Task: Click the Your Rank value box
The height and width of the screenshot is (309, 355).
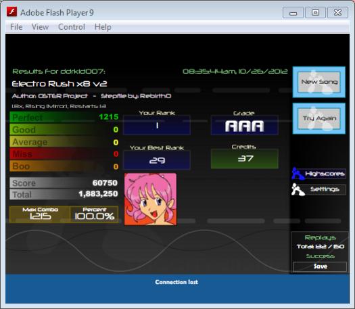Action: tap(157, 125)
